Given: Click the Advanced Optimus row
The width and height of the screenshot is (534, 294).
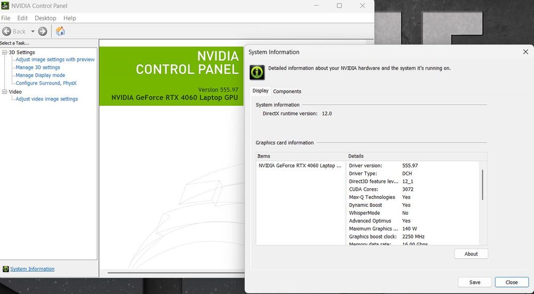Looking at the screenshot, I should [x=413, y=221].
